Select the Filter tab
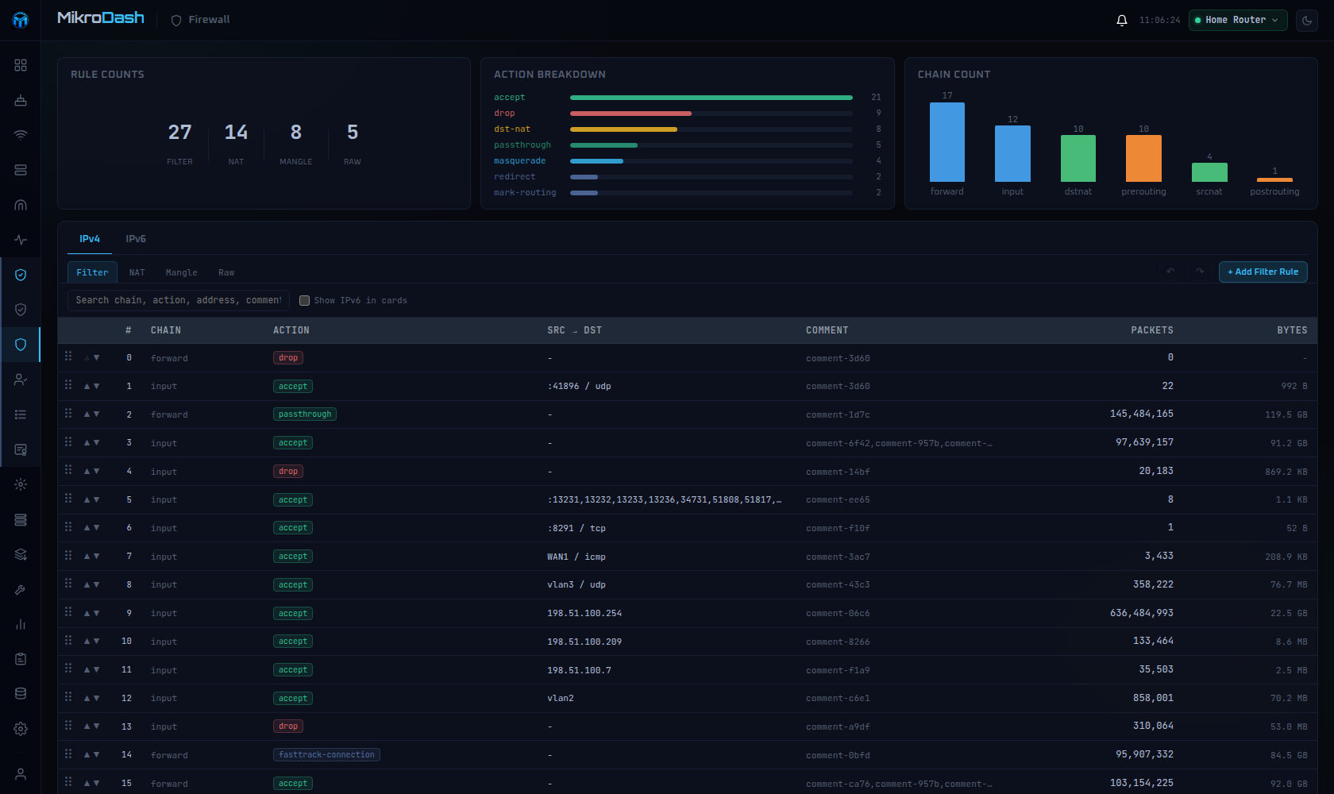This screenshot has height=794, width=1334. click(92, 272)
